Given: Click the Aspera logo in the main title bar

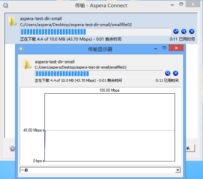Looking at the screenshot, I should pos(6,6).
